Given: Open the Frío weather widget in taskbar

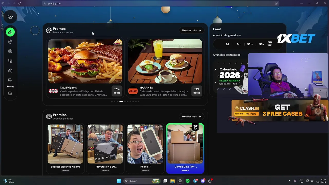Looking at the screenshot, I should click(x=8, y=181).
